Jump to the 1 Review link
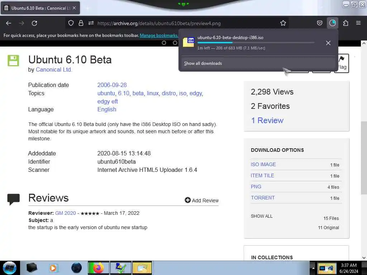Screen dimensions: 367x275 [x=267, y=120]
